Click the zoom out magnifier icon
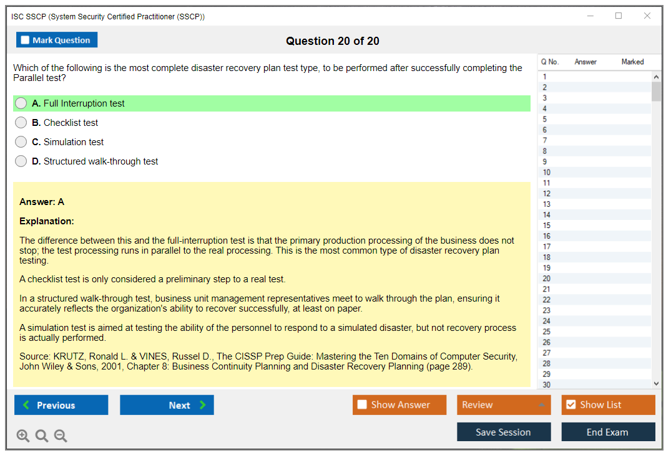Image resolution: width=671 pixels, height=458 pixels. [x=61, y=436]
